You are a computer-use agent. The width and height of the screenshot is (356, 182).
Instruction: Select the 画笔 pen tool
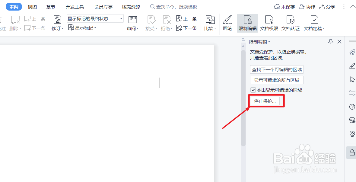pyautogui.click(x=227, y=24)
